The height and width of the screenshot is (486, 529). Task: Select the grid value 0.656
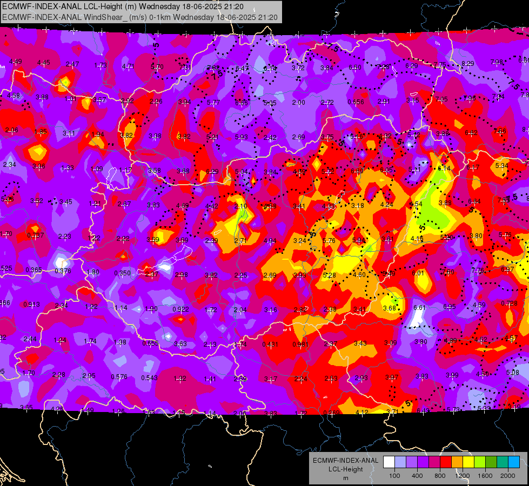tap(356, 102)
